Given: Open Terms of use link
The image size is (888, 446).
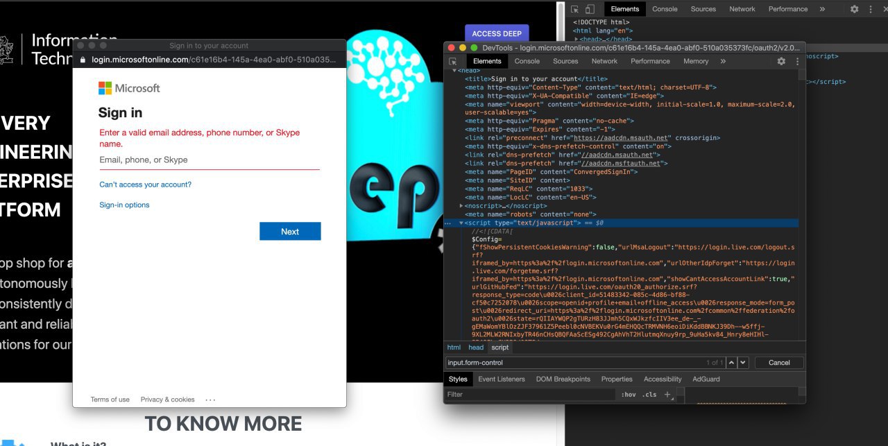Looking at the screenshot, I should (110, 400).
